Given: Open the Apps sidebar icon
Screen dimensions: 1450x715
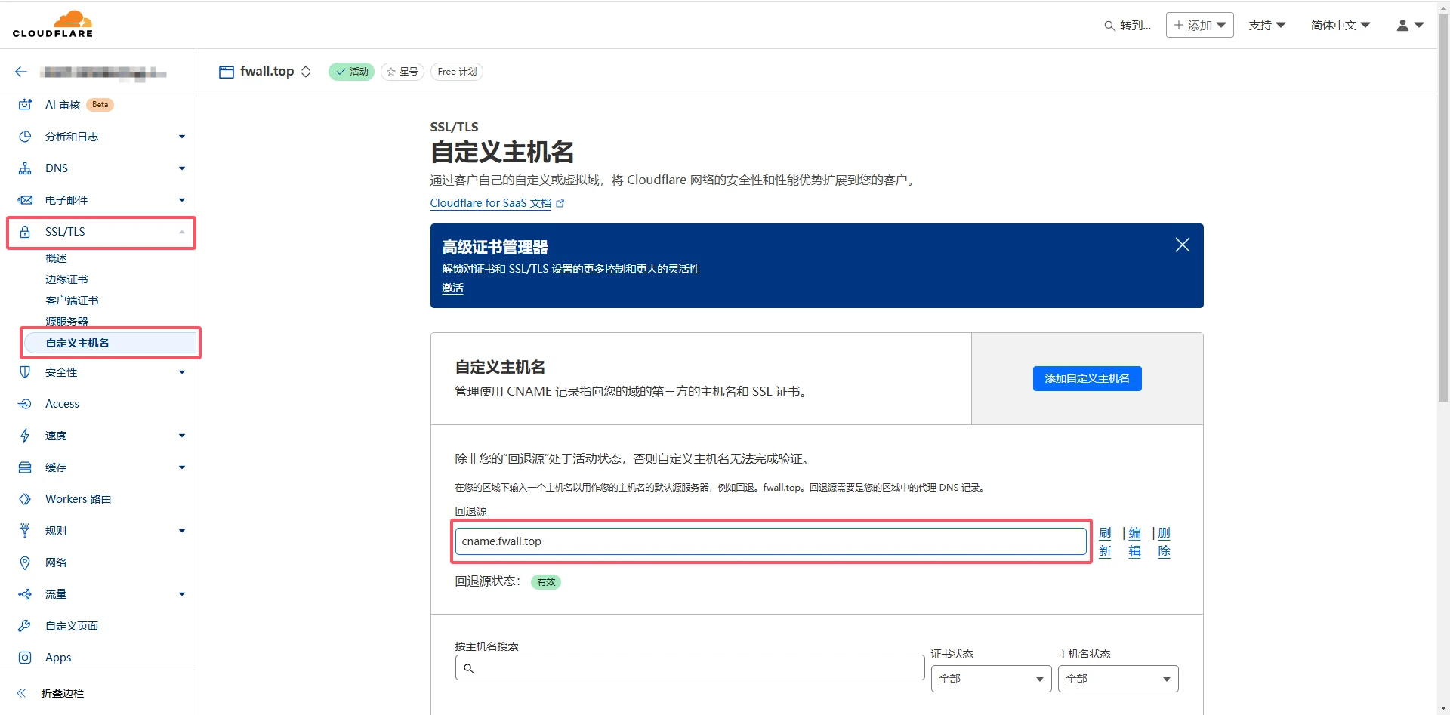Looking at the screenshot, I should [25, 658].
